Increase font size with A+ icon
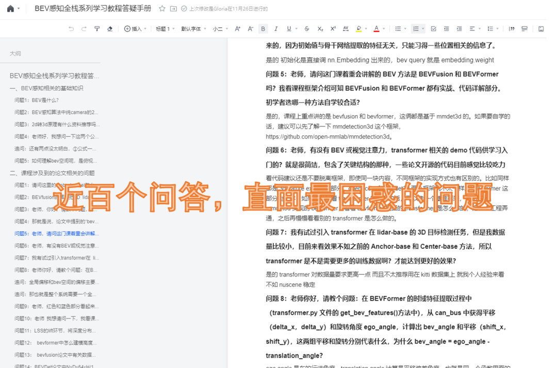The height and width of the screenshot is (368, 557). point(237,29)
